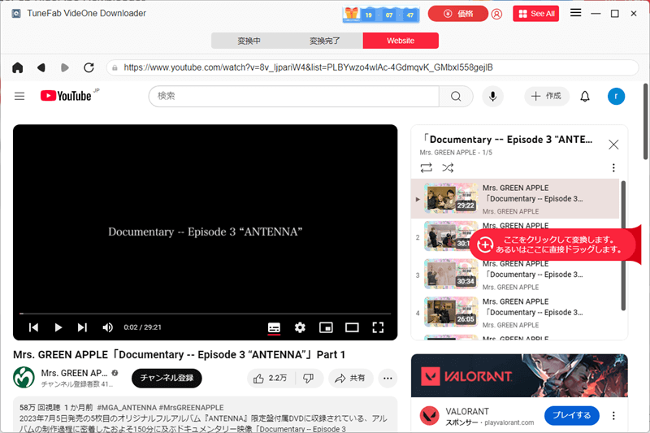Click the video progress bar
The image size is (650, 433).
pos(206,314)
